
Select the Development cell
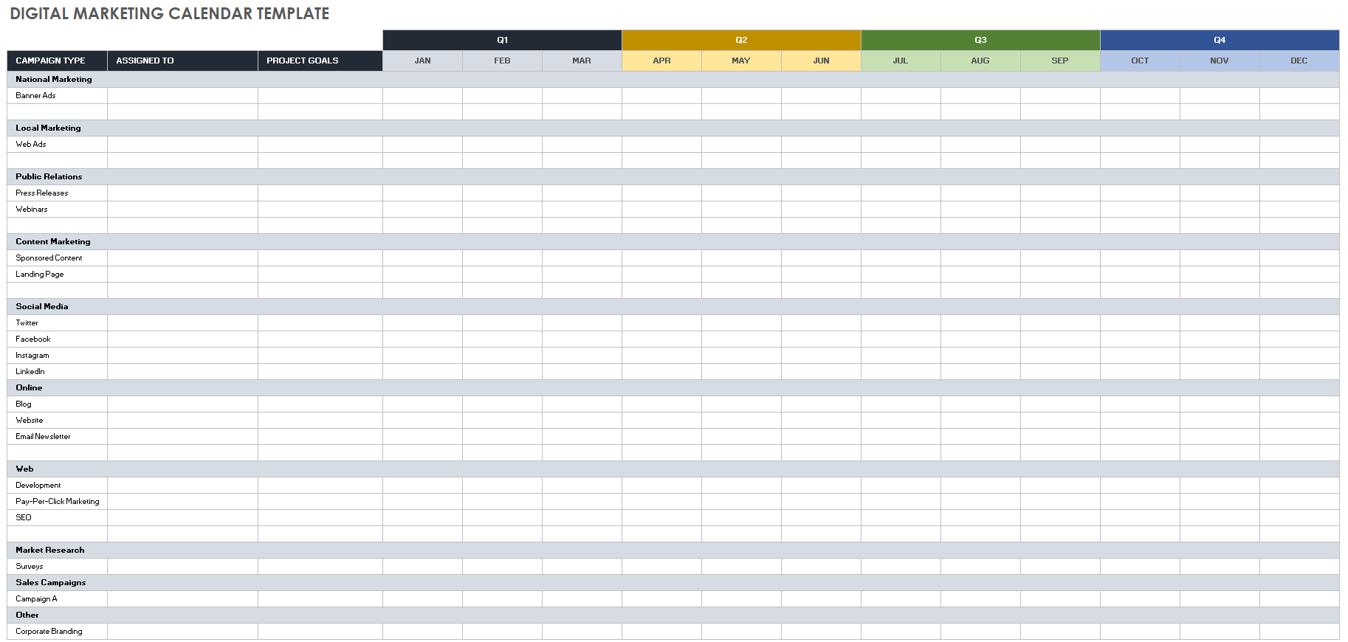57,485
